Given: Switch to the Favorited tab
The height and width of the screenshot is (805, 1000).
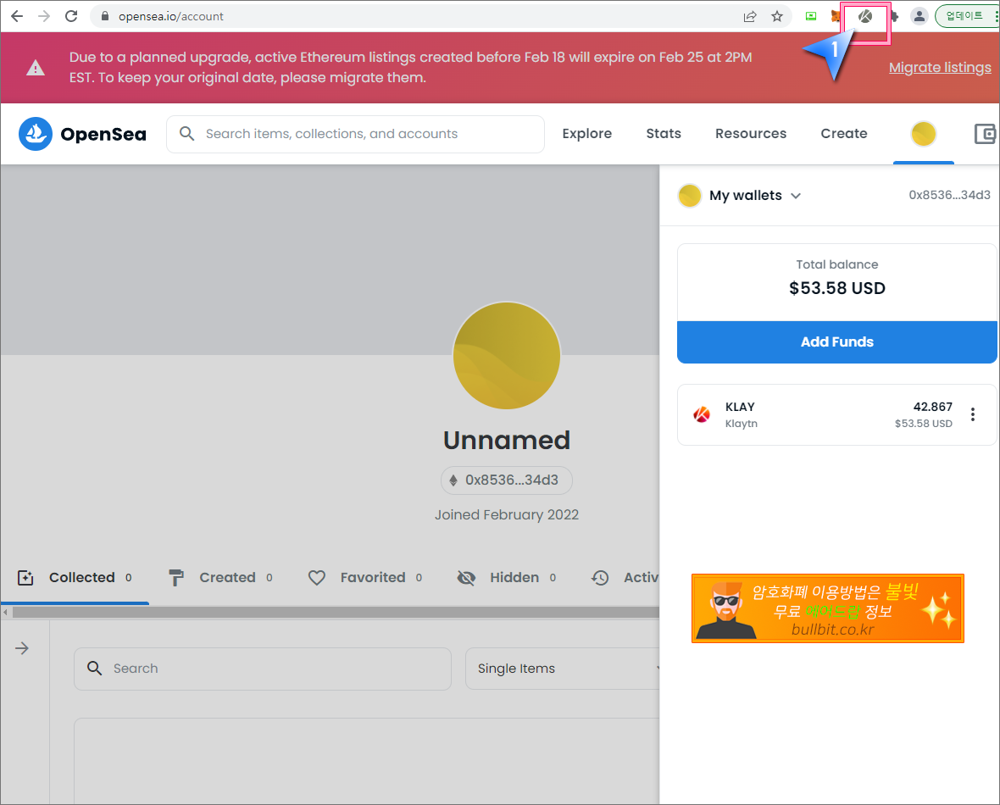Looking at the screenshot, I should coord(365,578).
